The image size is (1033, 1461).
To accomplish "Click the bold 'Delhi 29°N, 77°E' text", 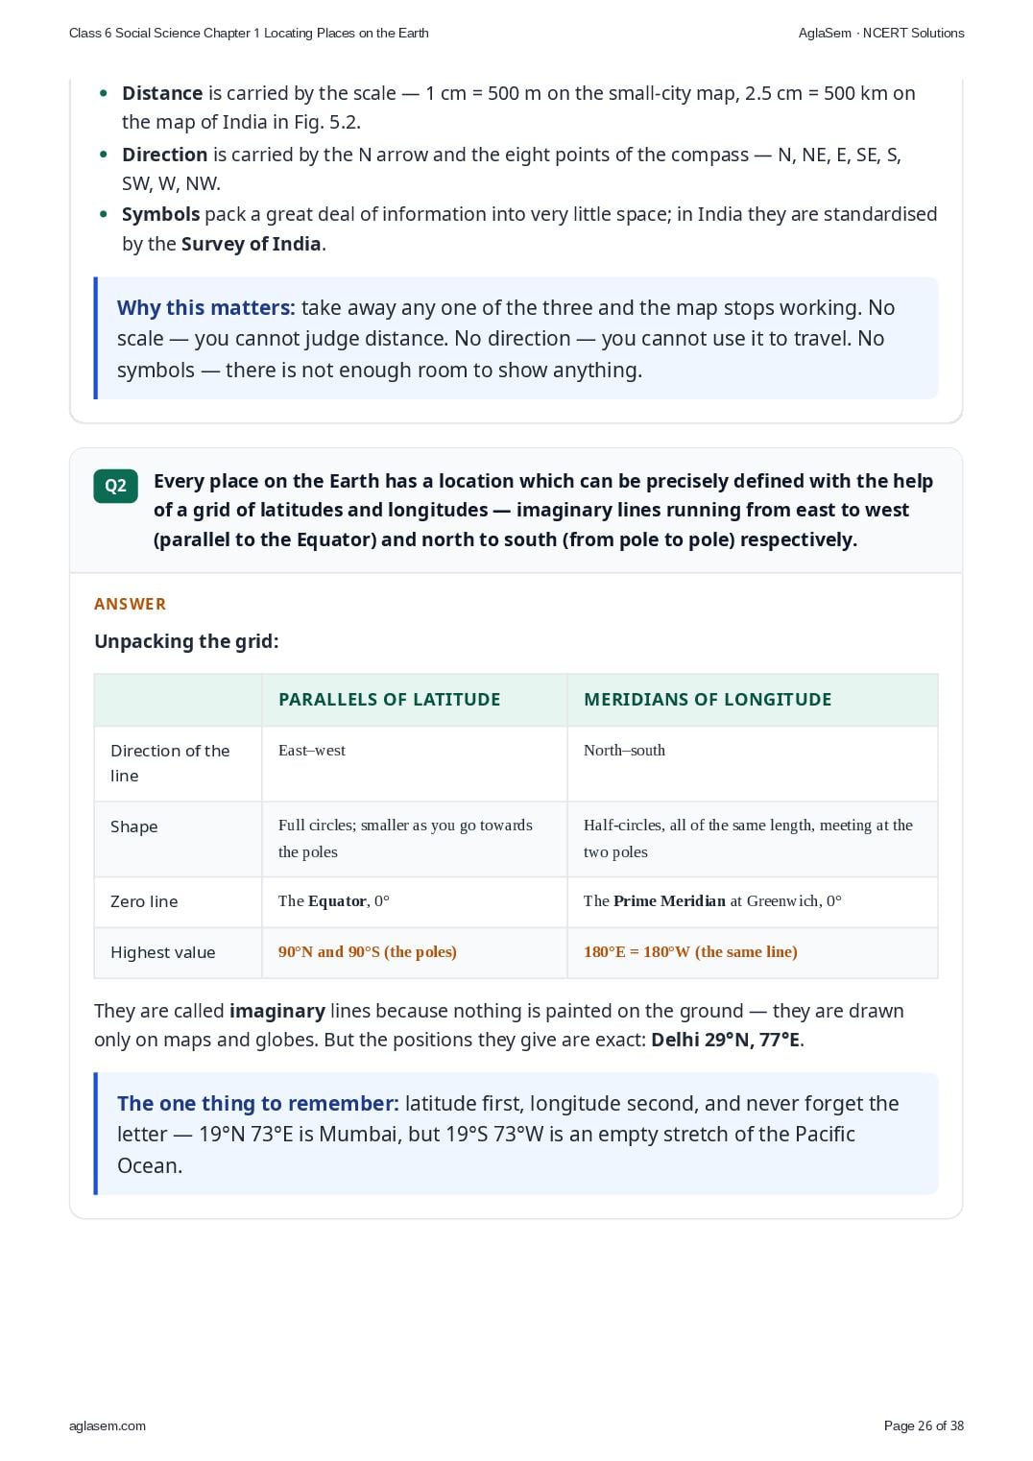I will click(725, 1040).
